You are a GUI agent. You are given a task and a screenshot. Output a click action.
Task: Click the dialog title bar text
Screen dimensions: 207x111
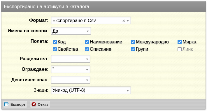coord(46,7)
